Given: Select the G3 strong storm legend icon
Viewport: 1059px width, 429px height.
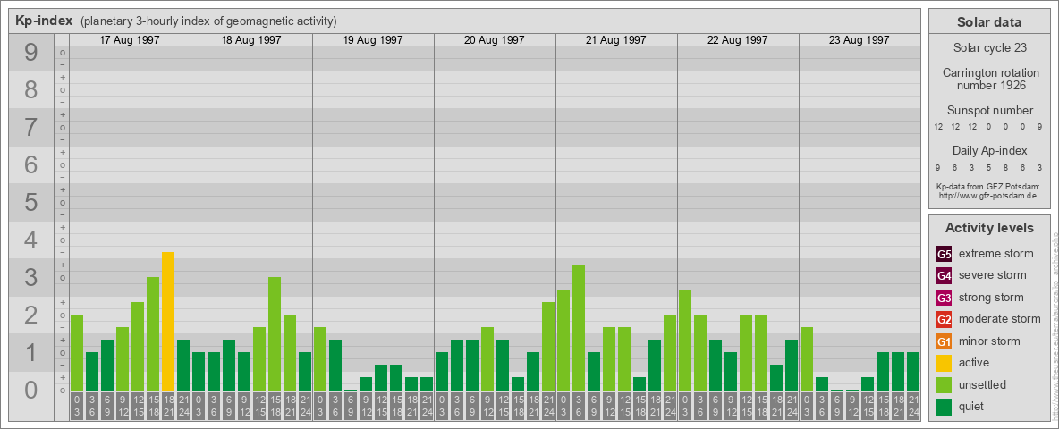Looking at the screenshot, I should [x=944, y=298].
